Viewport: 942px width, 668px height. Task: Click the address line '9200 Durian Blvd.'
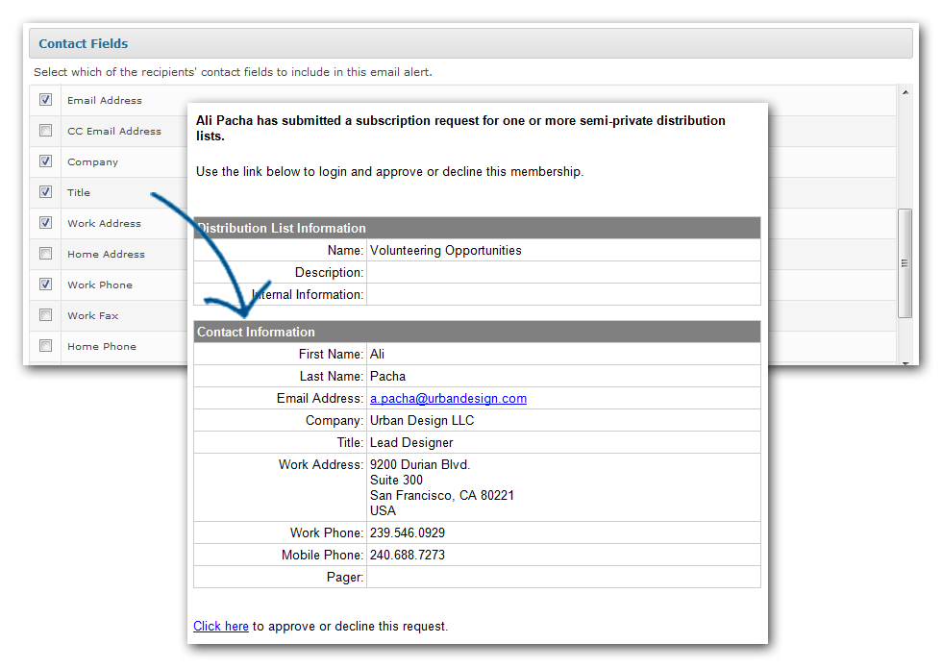pyautogui.click(x=420, y=464)
